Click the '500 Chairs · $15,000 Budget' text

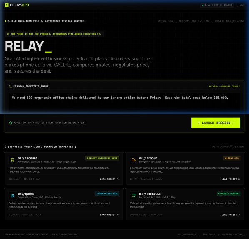(24, 179)
